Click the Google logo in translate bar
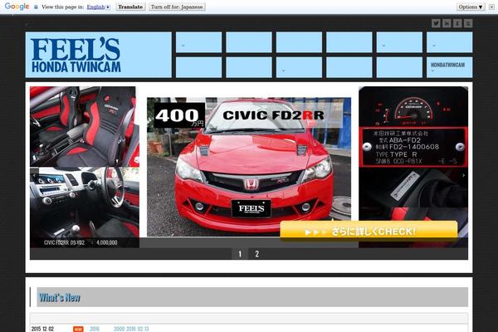This screenshot has width=498, height=332. point(17,7)
